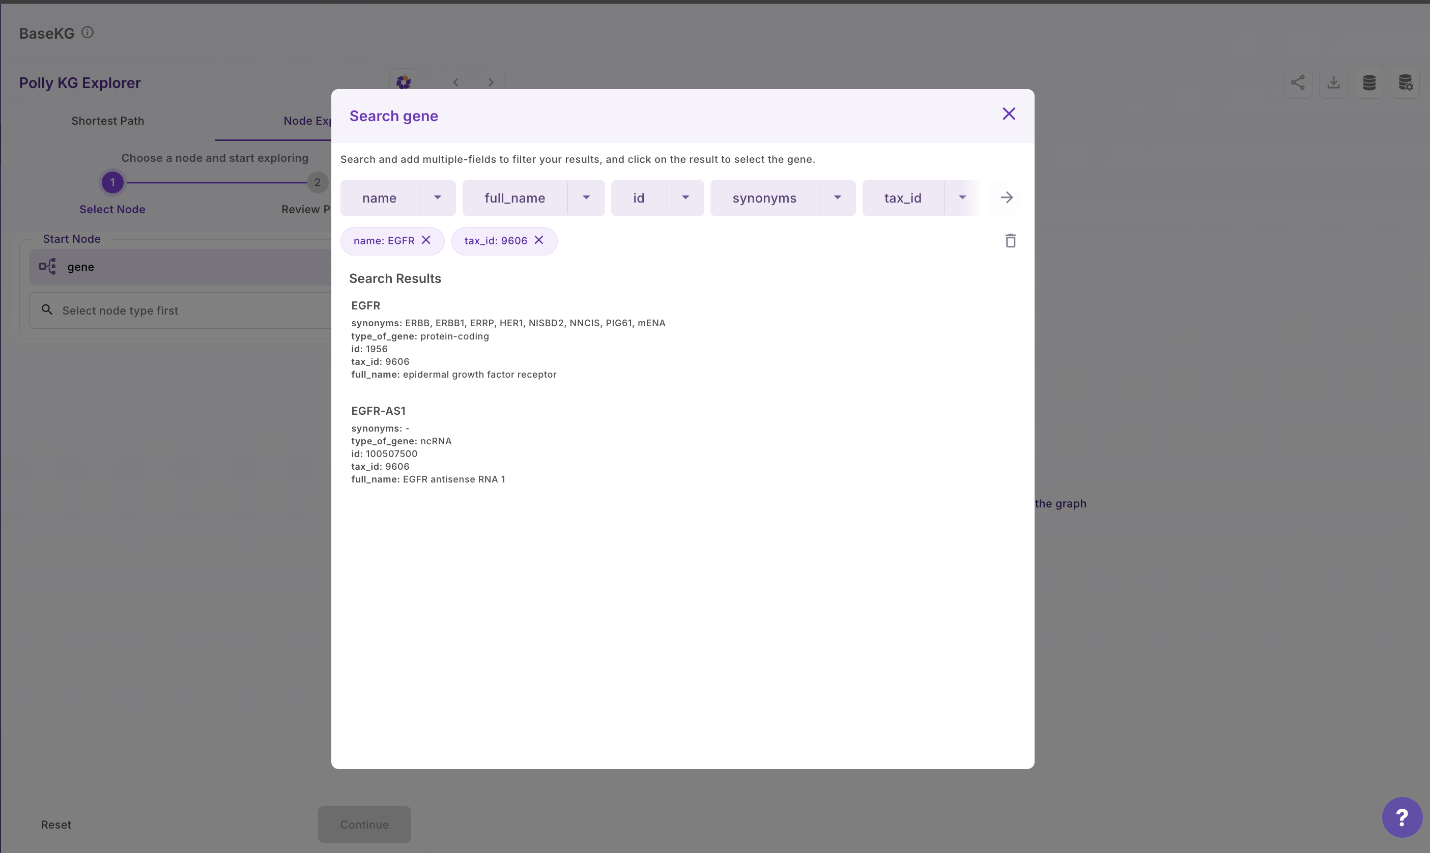Open the tax_id field dropdown arrow
The width and height of the screenshot is (1430, 853).
pos(962,197)
